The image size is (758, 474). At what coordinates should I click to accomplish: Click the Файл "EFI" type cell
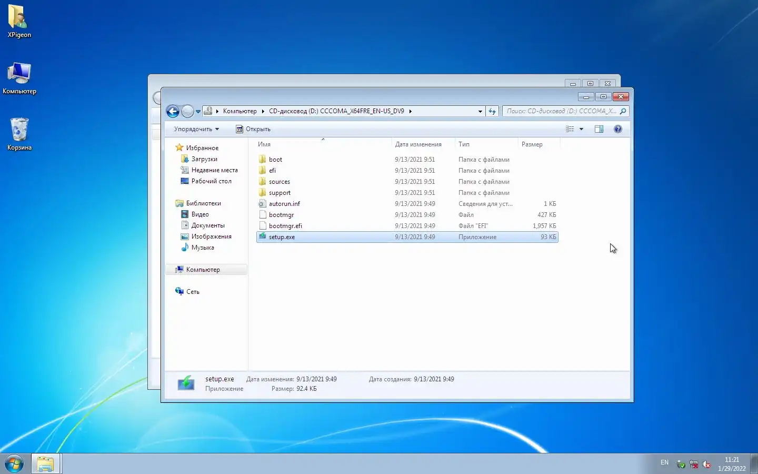473,226
